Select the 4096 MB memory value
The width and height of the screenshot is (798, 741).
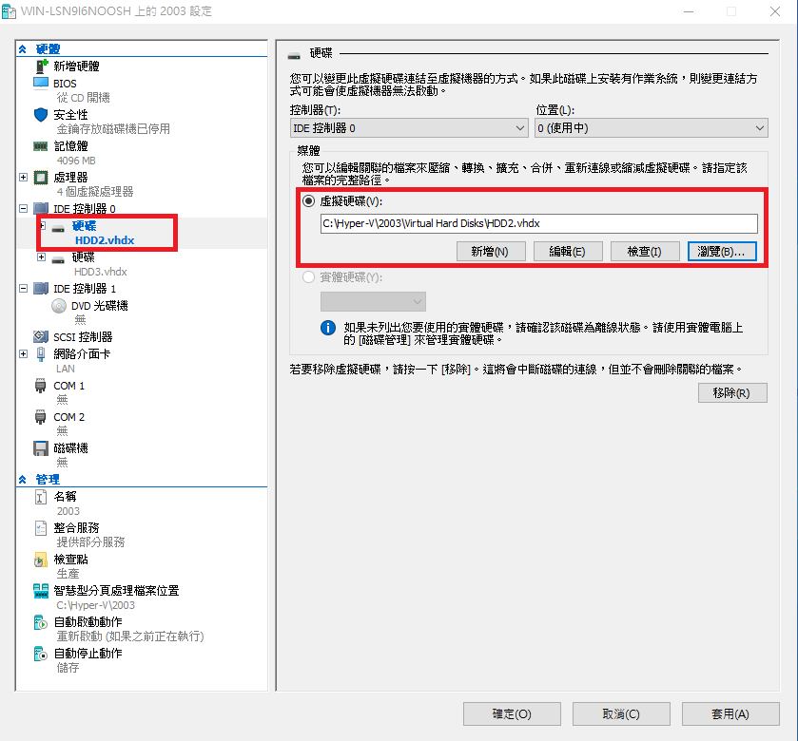[x=76, y=161]
